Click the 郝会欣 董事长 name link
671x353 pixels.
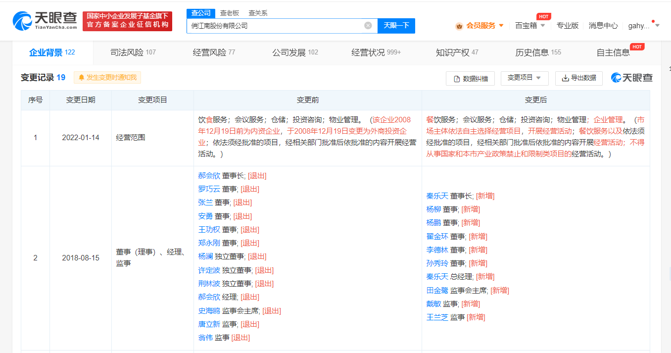coord(209,176)
